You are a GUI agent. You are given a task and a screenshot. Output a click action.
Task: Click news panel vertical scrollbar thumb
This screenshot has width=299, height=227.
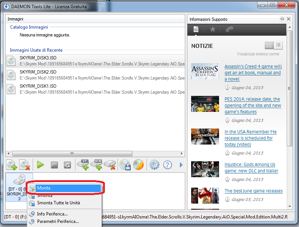(290, 88)
